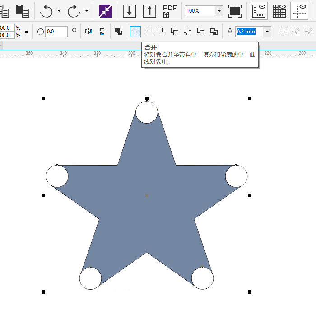The width and height of the screenshot is (316, 319).
Task: Toggle the show guidelines button
Action: (299, 10)
